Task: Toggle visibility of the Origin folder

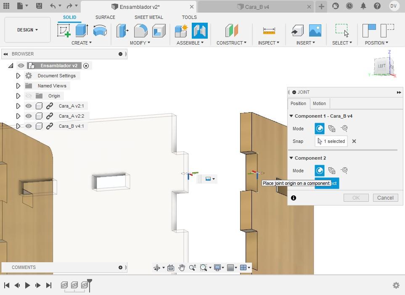Action: tap(29, 96)
